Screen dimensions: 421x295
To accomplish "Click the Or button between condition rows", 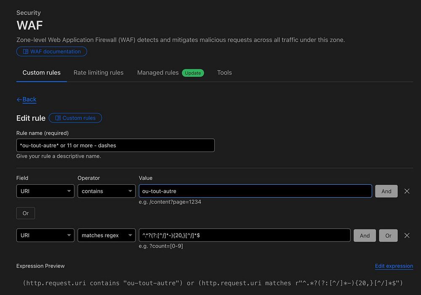I will click(x=26, y=213).
